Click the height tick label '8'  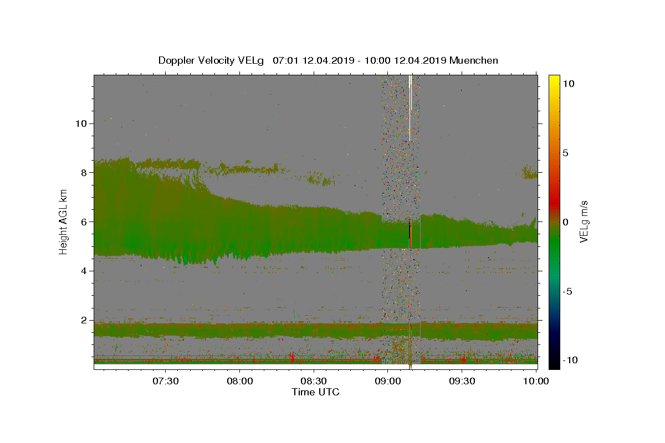pos(83,172)
